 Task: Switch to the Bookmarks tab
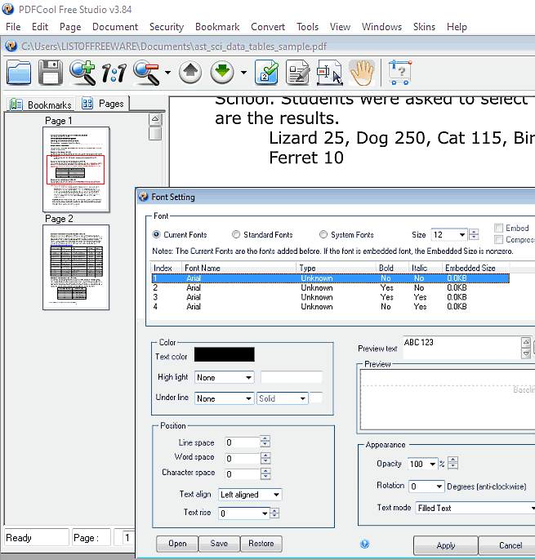click(x=40, y=104)
